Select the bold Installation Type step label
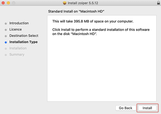161x114 pixels. 23,42
